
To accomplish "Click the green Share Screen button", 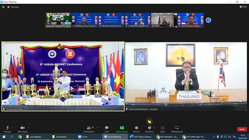I will (122, 128).
